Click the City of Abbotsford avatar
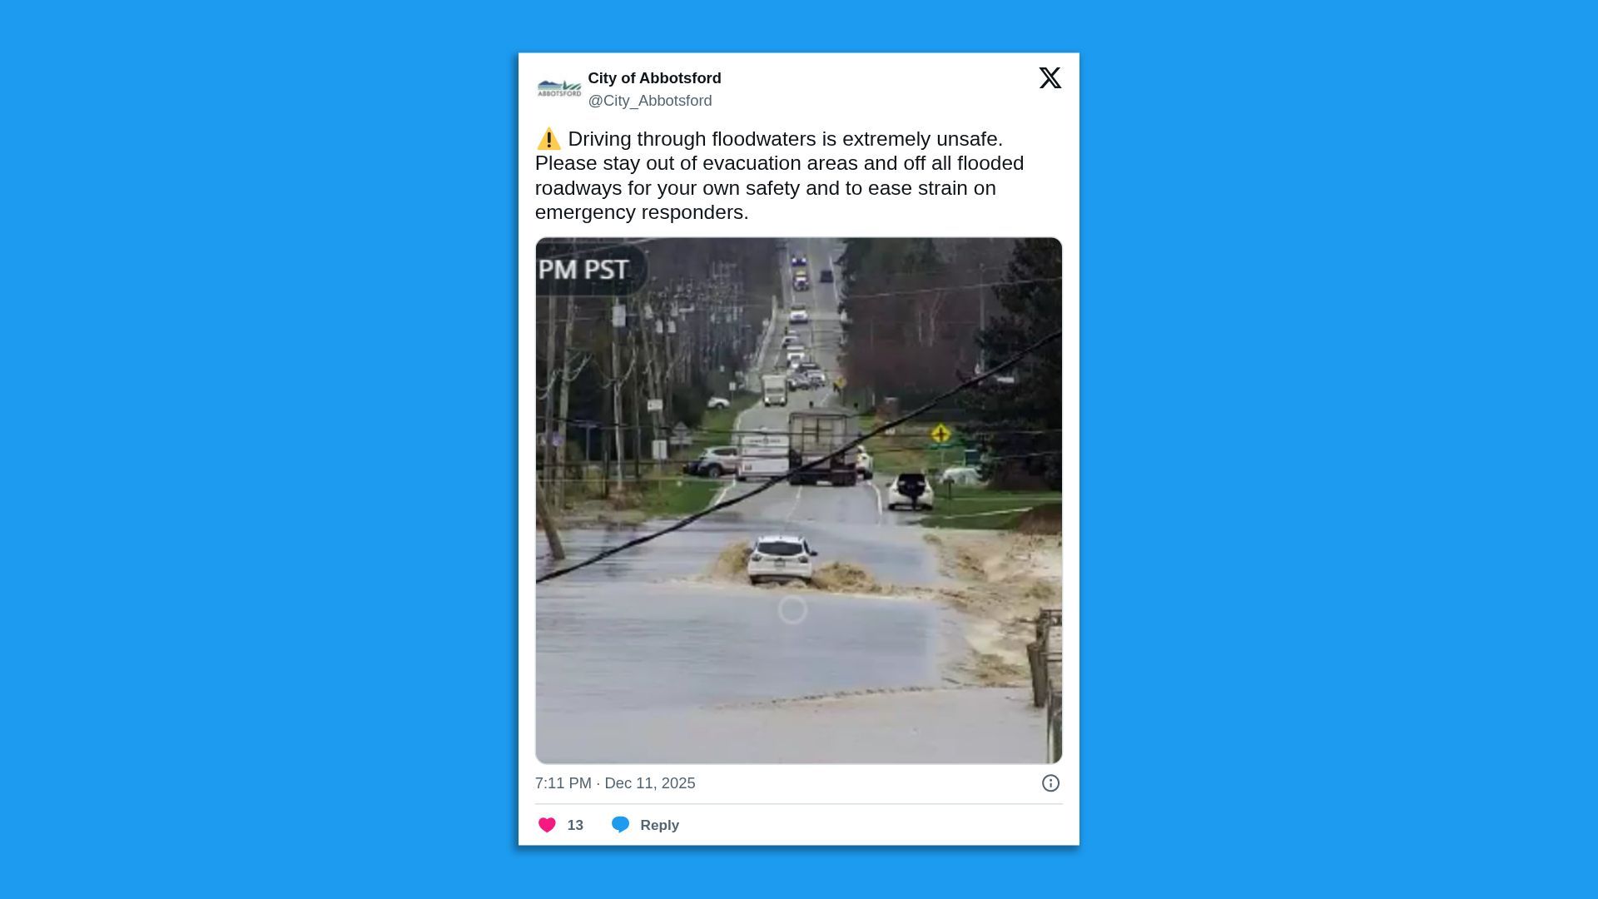This screenshot has height=899, width=1598. click(559, 88)
